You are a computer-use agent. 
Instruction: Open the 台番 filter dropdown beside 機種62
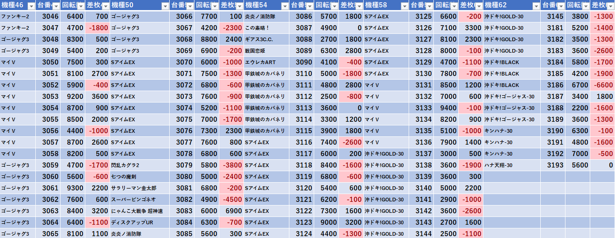561,5
